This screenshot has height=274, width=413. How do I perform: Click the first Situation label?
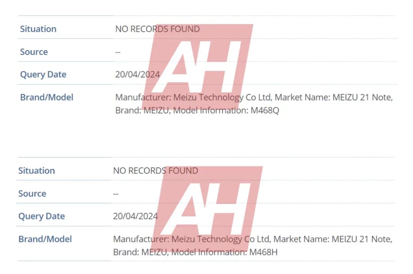click(x=38, y=29)
